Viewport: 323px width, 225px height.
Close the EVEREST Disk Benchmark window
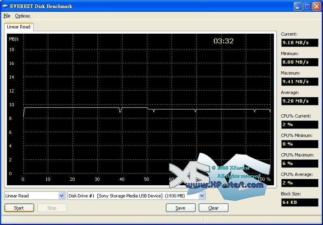point(317,6)
